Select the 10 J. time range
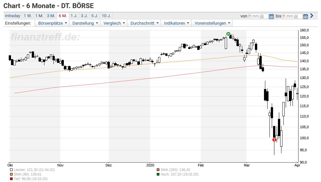This screenshot has width=321, height=182. point(106,16)
